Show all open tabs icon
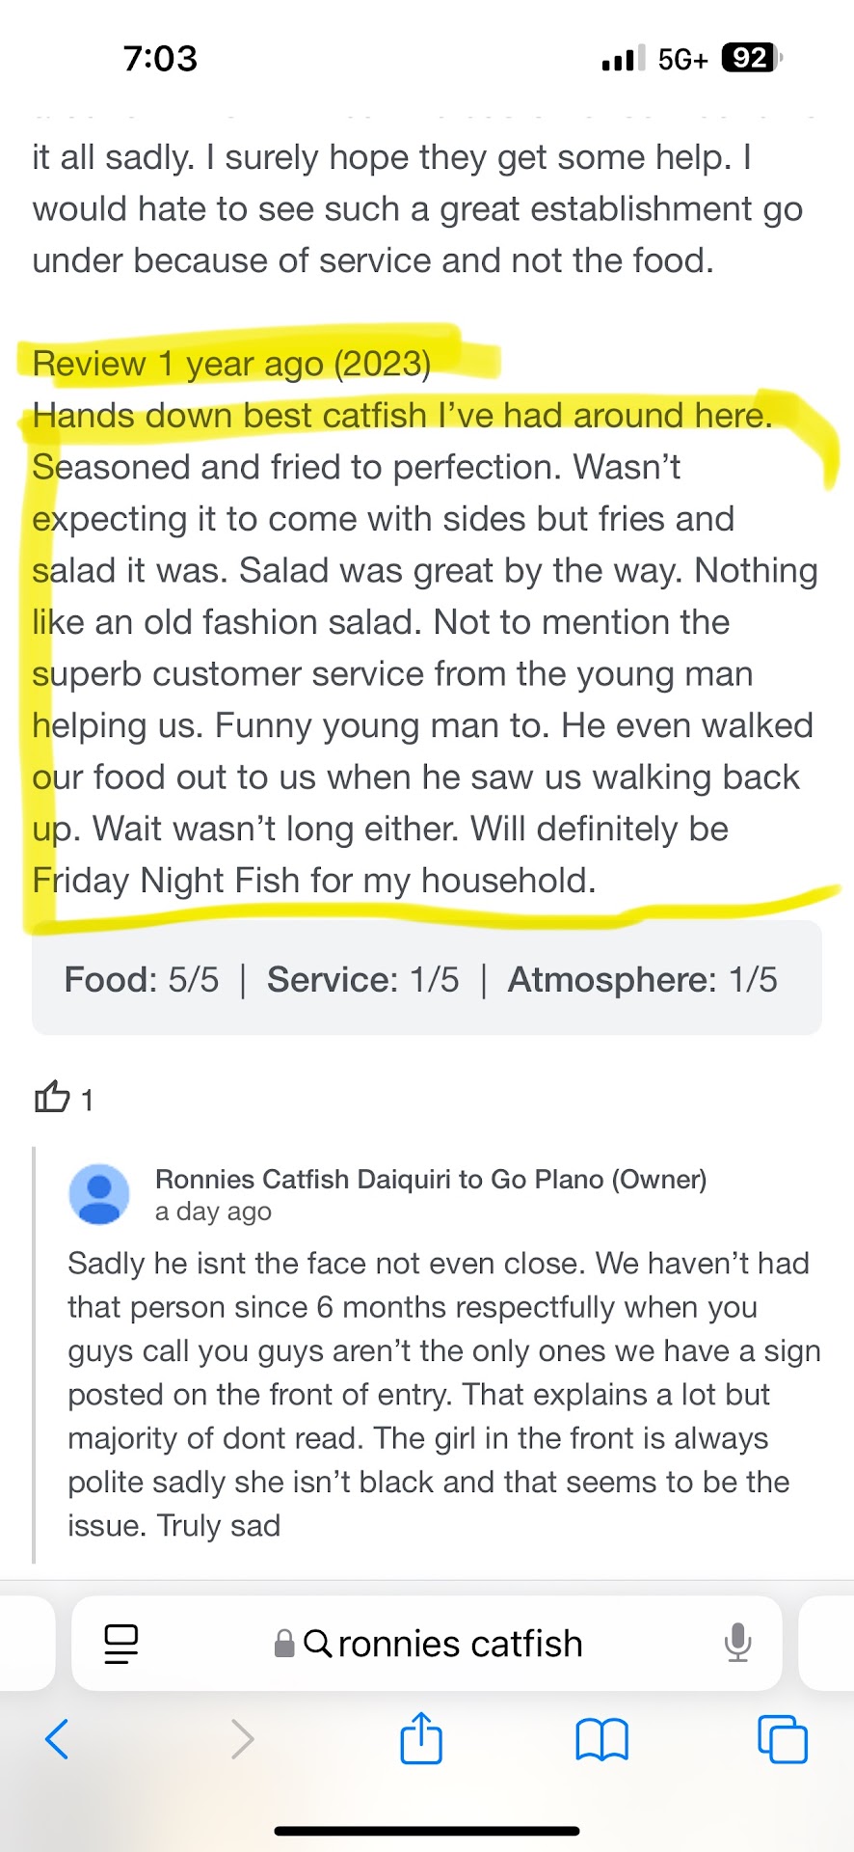 (x=783, y=1739)
